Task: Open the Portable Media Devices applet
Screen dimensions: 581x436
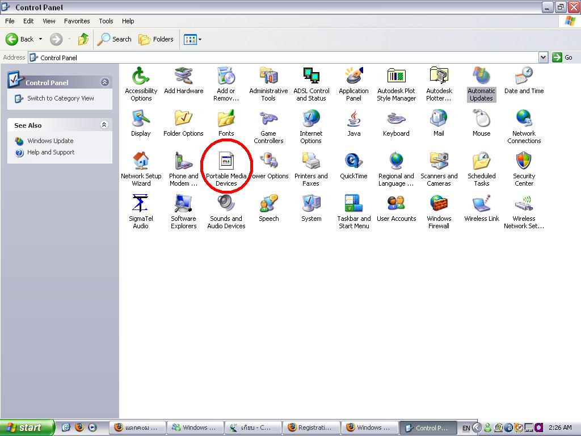Action: 226,169
